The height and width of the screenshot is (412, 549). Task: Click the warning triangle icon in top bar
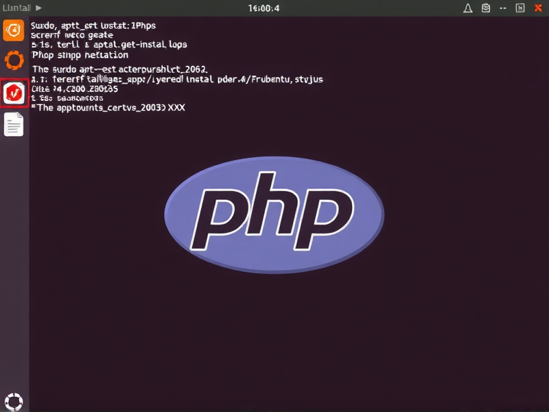[x=469, y=8]
